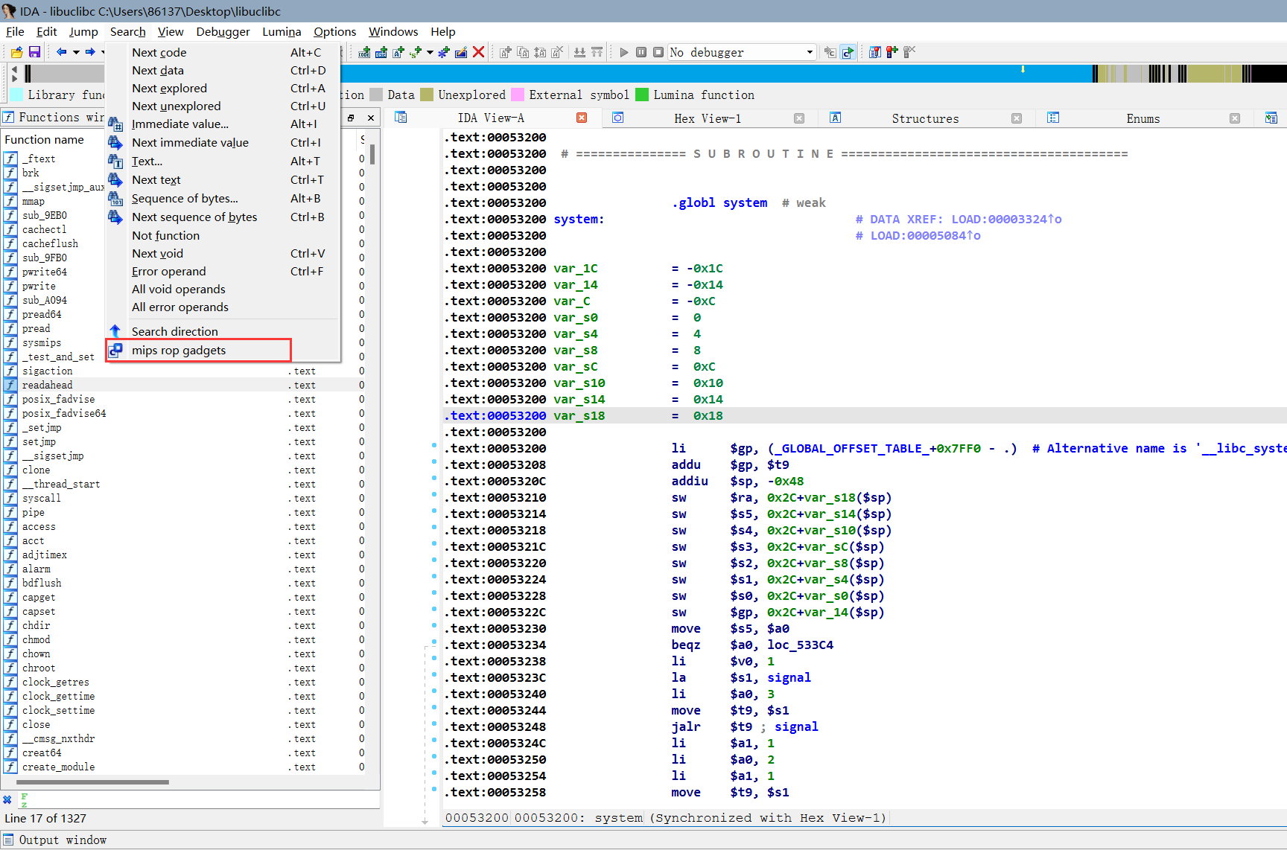Open the Jump menu
Image resolution: width=1287 pixels, height=850 pixels.
(83, 31)
